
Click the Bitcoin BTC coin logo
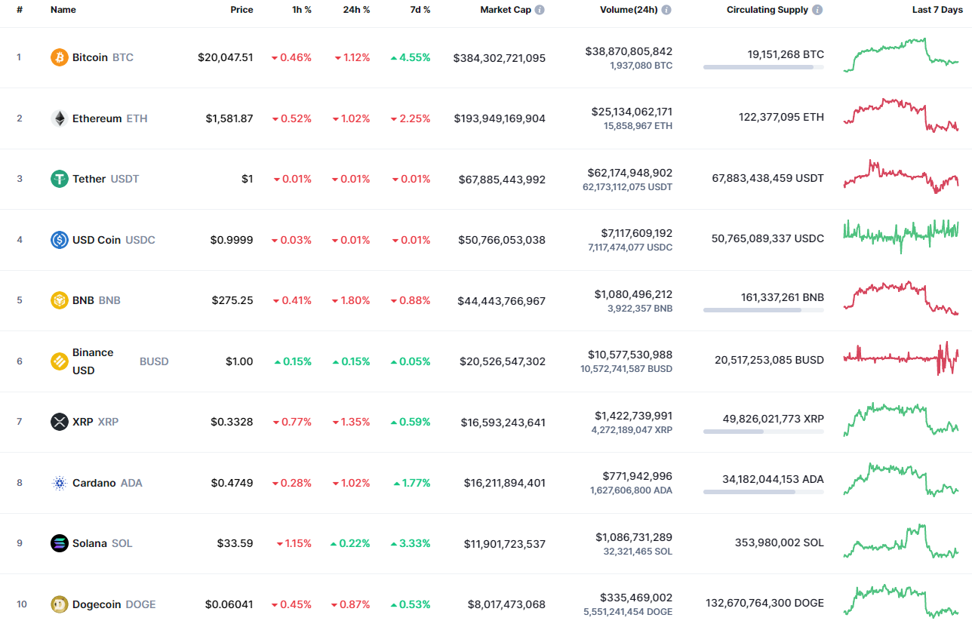pos(57,57)
